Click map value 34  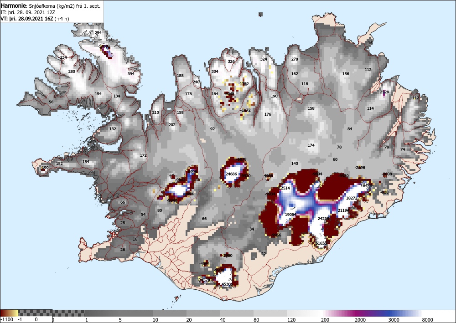pyautogui.click(x=252, y=229)
